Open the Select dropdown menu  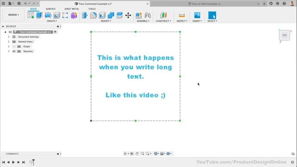[x=212, y=21]
